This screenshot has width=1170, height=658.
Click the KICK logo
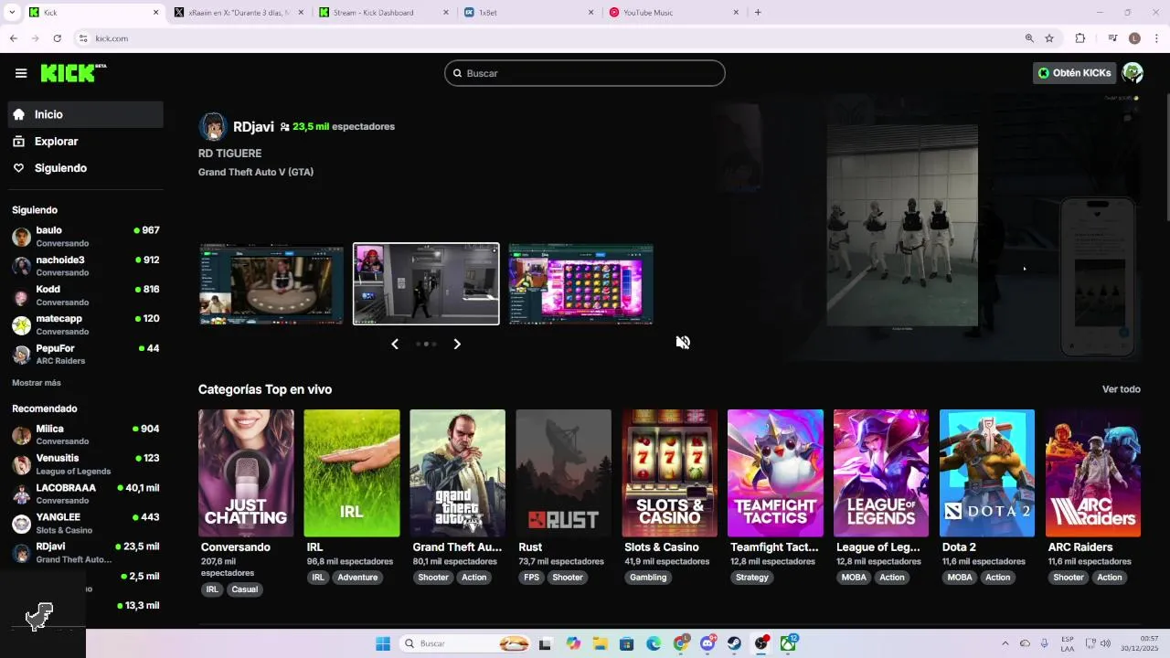[73, 73]
